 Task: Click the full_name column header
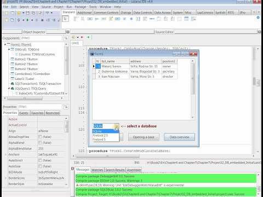115,61
